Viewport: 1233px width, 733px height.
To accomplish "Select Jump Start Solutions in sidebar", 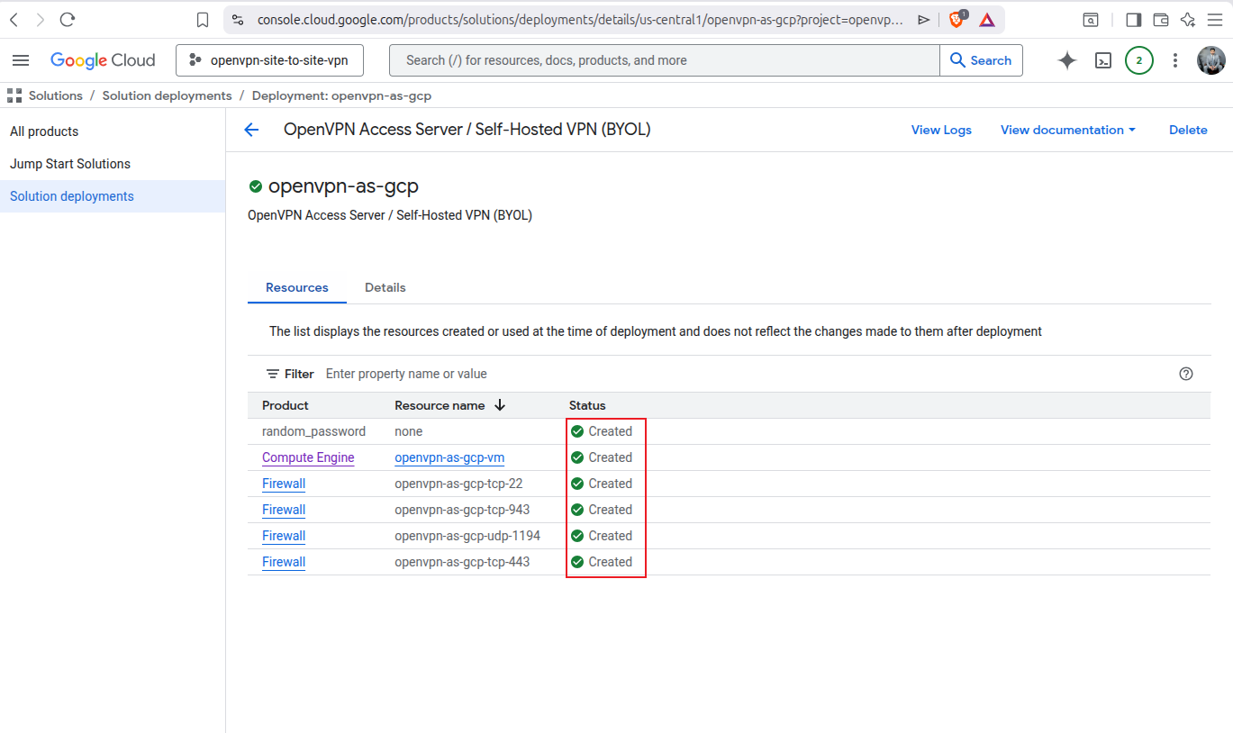I will point(70,164).
